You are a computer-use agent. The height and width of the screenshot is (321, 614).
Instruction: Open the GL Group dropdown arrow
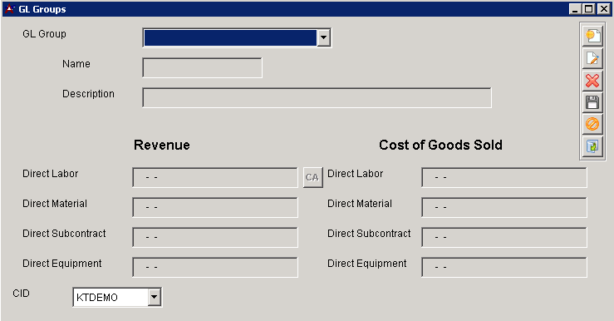pos(323,38)
